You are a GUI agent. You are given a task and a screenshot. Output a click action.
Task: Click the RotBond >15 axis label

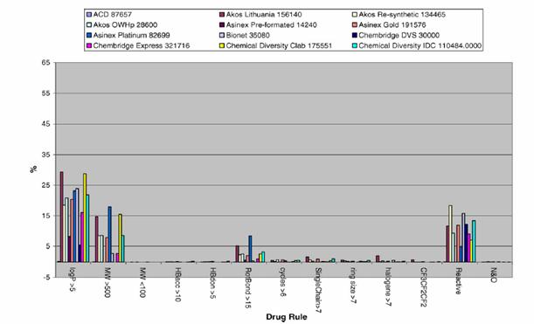[248, 288]
